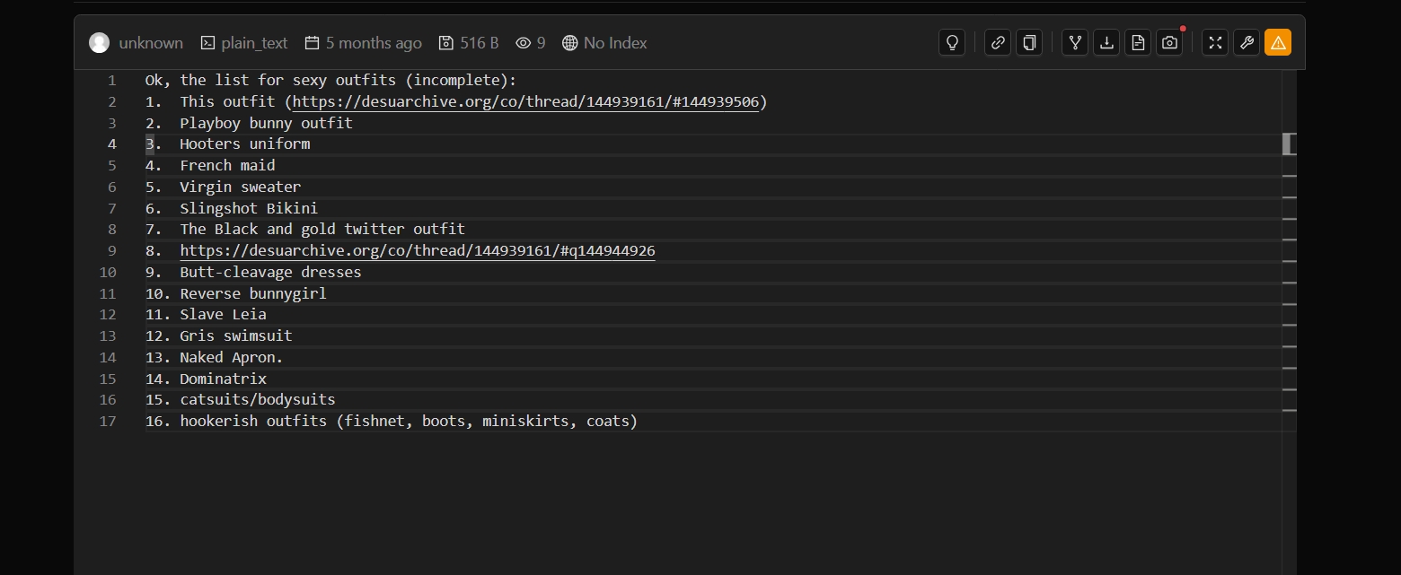The height and width of the screenshot is (575, 1401).
Task: Open the desuarchive link ending #q144944926
Action: 418,251
